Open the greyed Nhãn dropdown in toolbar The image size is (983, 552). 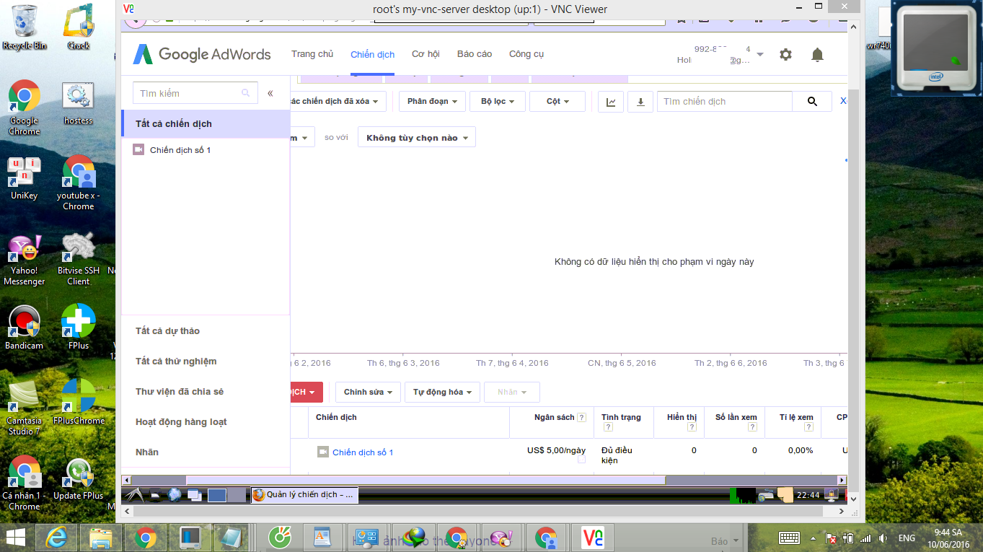(x=512, y=393)
